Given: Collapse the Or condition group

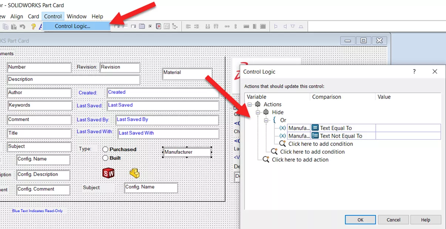Looking at the screenshot, I should pyautogui.click(x=266, y=120).
